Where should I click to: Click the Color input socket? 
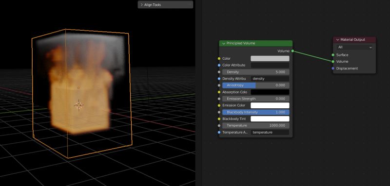pos(219,59)
